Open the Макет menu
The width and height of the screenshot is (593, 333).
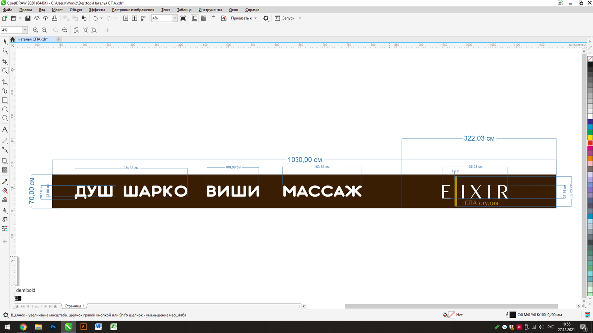(x=57, y=10)
